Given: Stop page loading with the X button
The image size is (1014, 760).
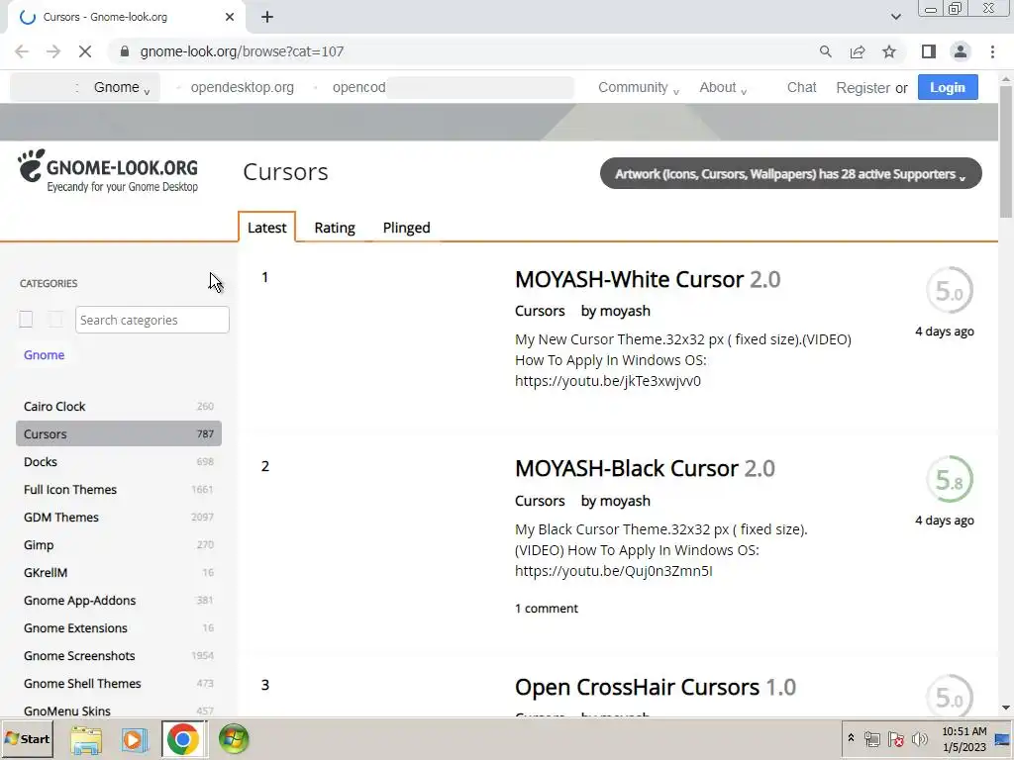Looking at the screenshot, I should coord(85,51).
